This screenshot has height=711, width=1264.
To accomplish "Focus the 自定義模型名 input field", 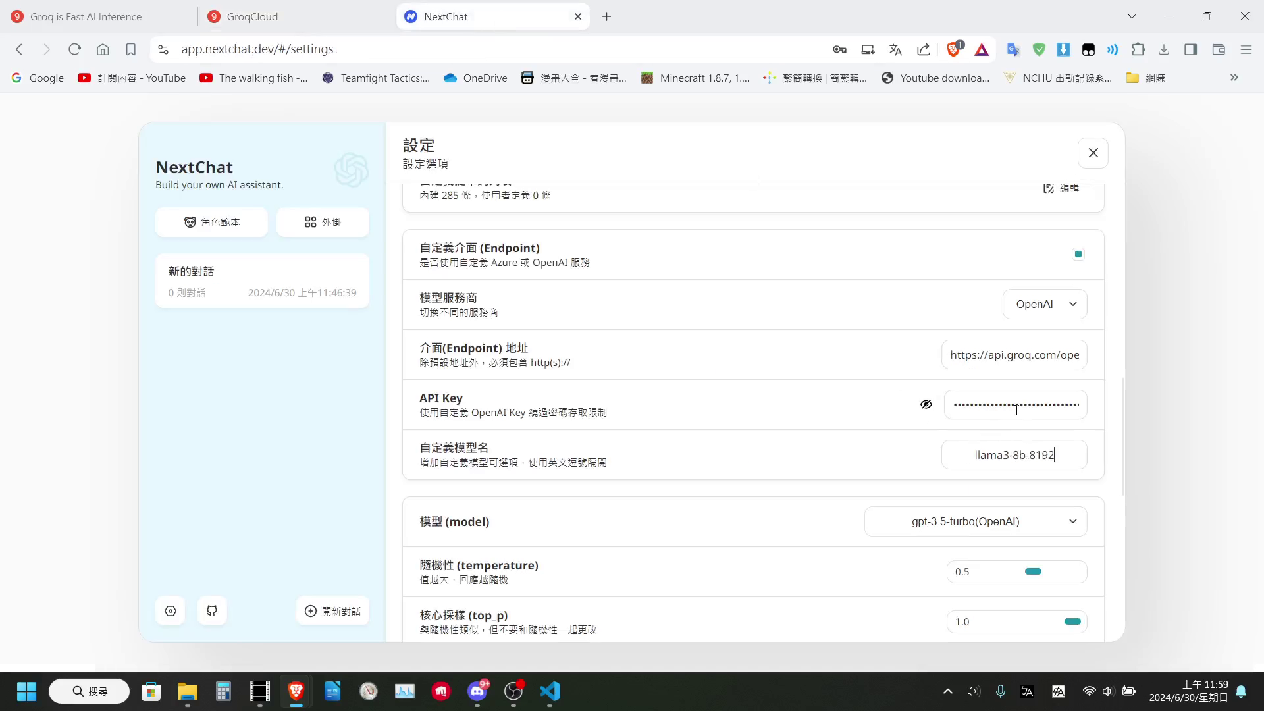I will click(1014, 455).
